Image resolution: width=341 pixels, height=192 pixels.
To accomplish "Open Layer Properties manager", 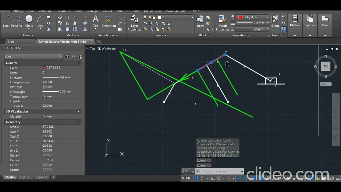I will tap(134, 23).
